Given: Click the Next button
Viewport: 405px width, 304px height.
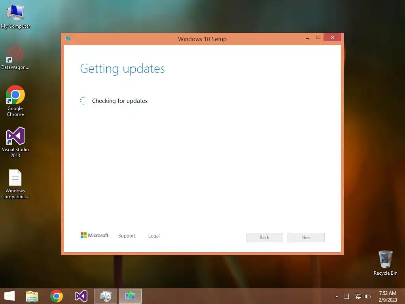Looking at the screenshot, I should point(306,237).
